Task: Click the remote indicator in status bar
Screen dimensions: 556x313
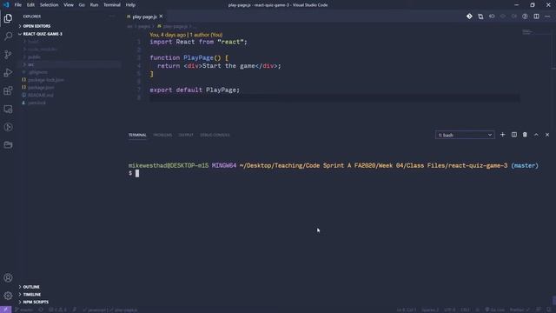Action: click(x=6, y=310)
